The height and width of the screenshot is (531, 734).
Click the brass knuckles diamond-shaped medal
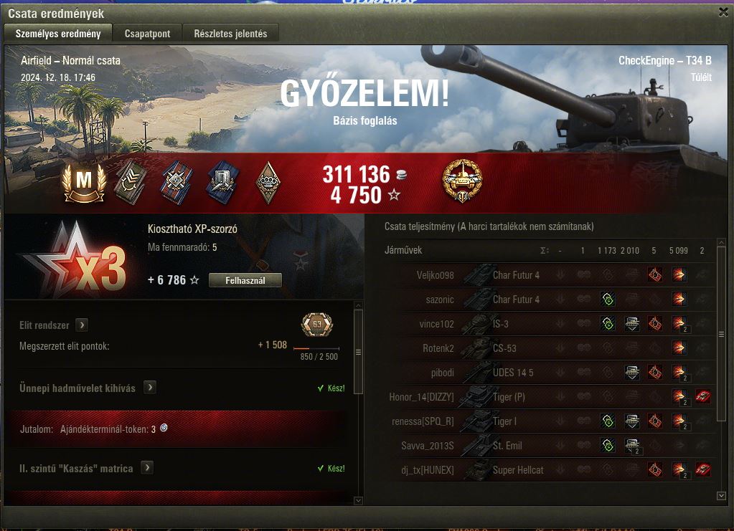[268, 183]
